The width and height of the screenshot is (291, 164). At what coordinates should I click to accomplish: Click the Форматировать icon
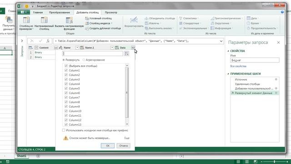tap(134, 20)
